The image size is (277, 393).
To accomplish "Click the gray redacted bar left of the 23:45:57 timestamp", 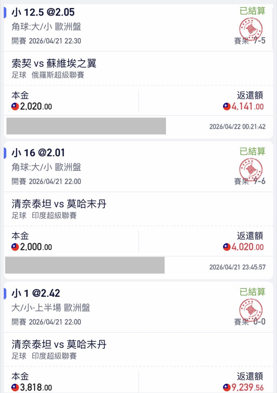I will tap(85, 265).
